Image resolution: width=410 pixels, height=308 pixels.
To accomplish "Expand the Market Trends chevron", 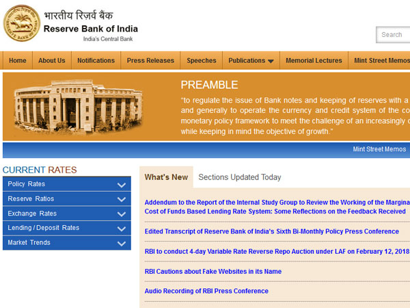I will [122, 243].
